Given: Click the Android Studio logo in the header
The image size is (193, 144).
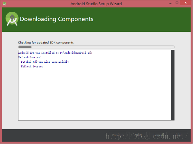Looking at the screenshot, I should click(x=12, y=19).
